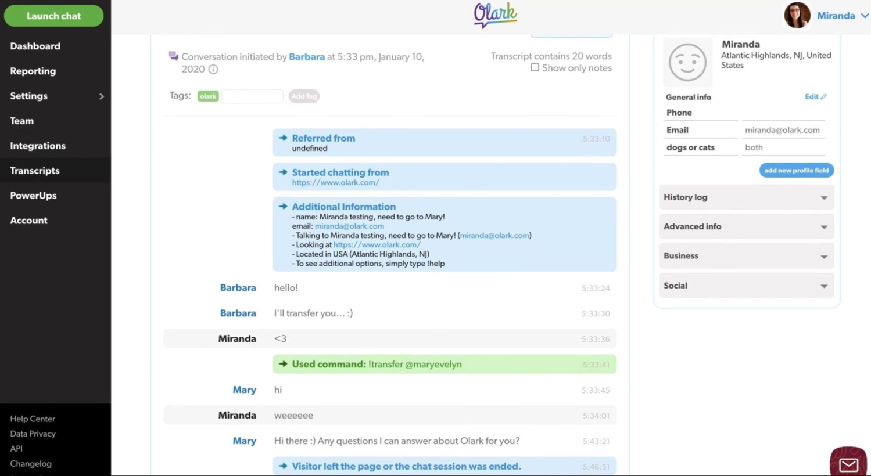Click the Visitor left the page arrow icon
The image size is (871, 476).
click(x=283, y=466)
